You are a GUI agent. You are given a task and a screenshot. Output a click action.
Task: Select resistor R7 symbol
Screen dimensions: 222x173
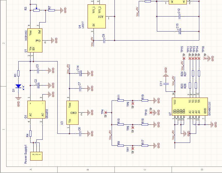click(x=51, y=10)
